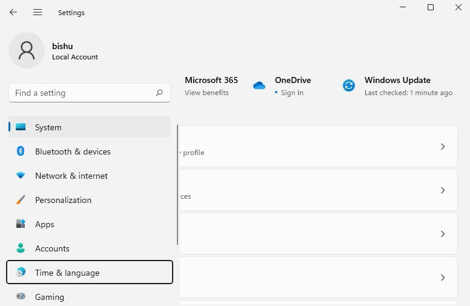Click the OneDrive cloud icon

[259, 86]
